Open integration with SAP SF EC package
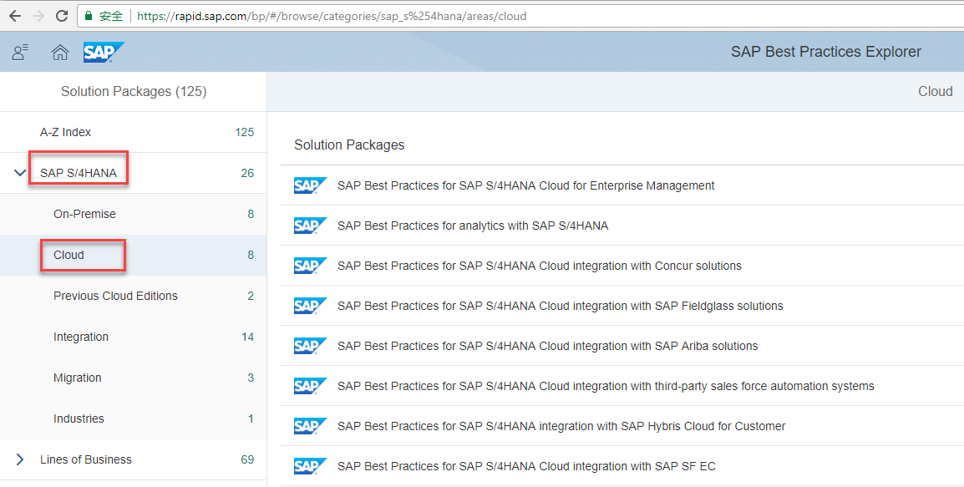 click(526, 466)
